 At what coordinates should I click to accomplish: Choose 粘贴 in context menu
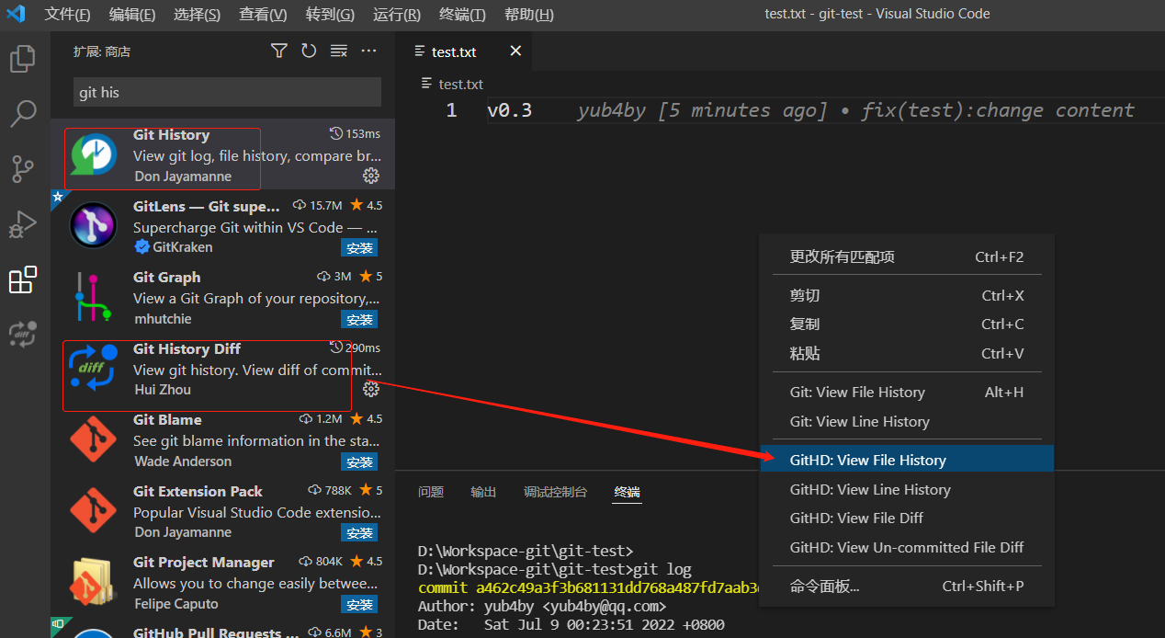pyautogui.click(x=907, y=354)
